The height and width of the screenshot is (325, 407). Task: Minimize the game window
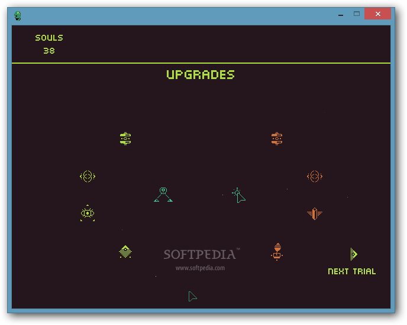341,15
